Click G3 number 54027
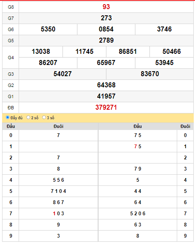Screen dimensions: 195x243 (x=63, y=74)
